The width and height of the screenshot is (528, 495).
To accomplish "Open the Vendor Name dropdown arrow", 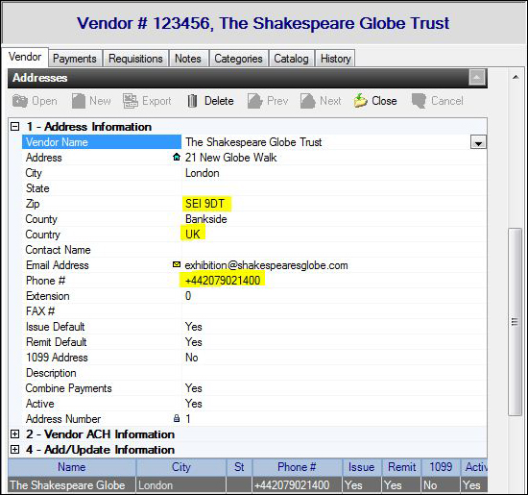I will pos(478,142).
